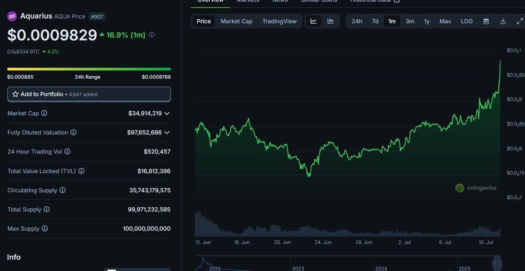Click the $0.000885 range low value
Viewport: 525px width, 271px height.
[20, 77]
